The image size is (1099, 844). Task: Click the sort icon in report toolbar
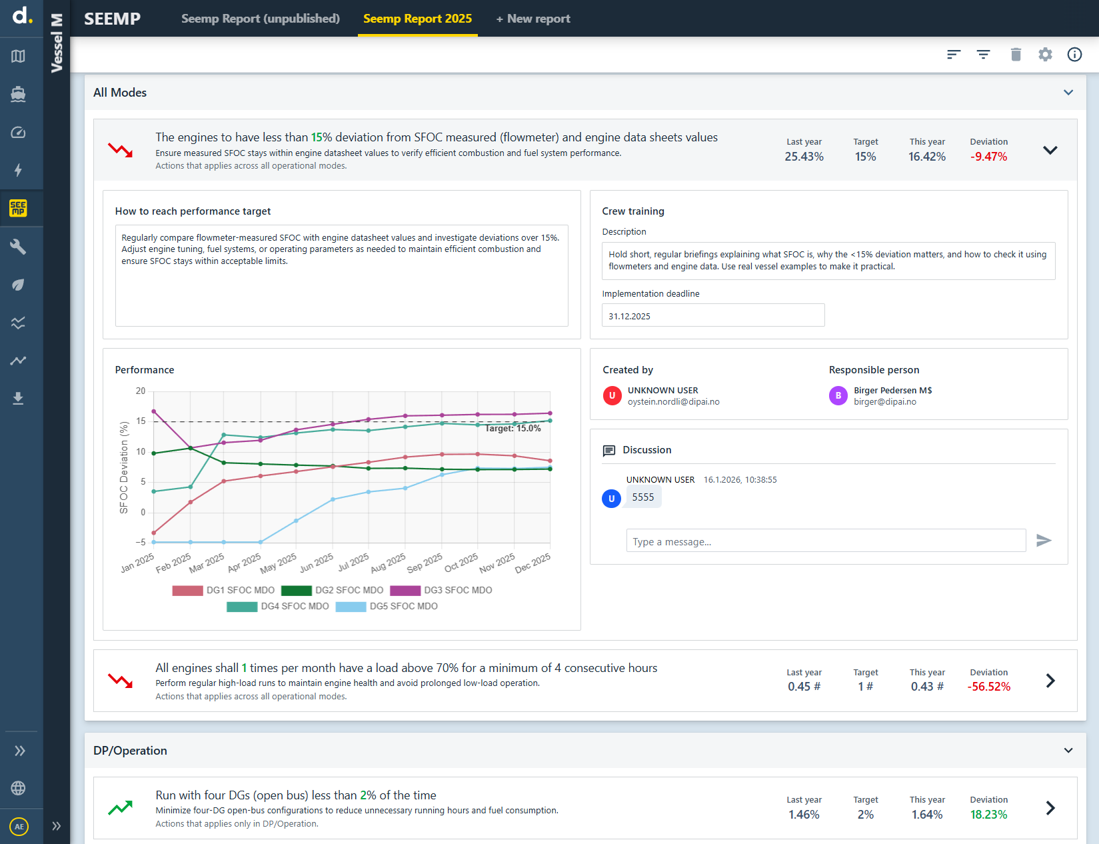[x=954, y=55]
